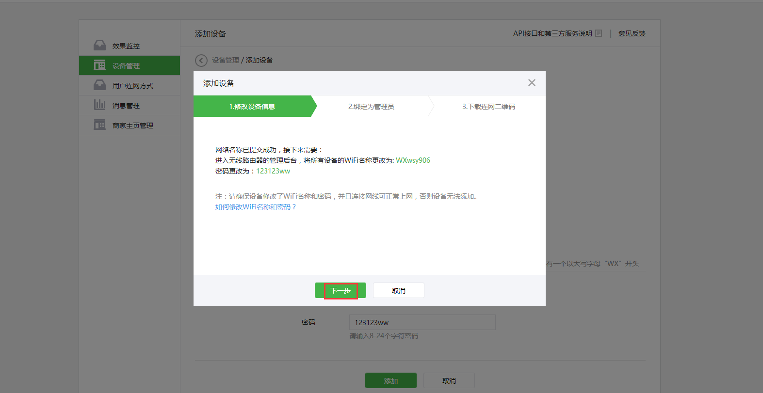Click 设备管理 in the breadcrumb
Image resolution: width=763 pixels, height=393 pixels.
pos(226,60)
